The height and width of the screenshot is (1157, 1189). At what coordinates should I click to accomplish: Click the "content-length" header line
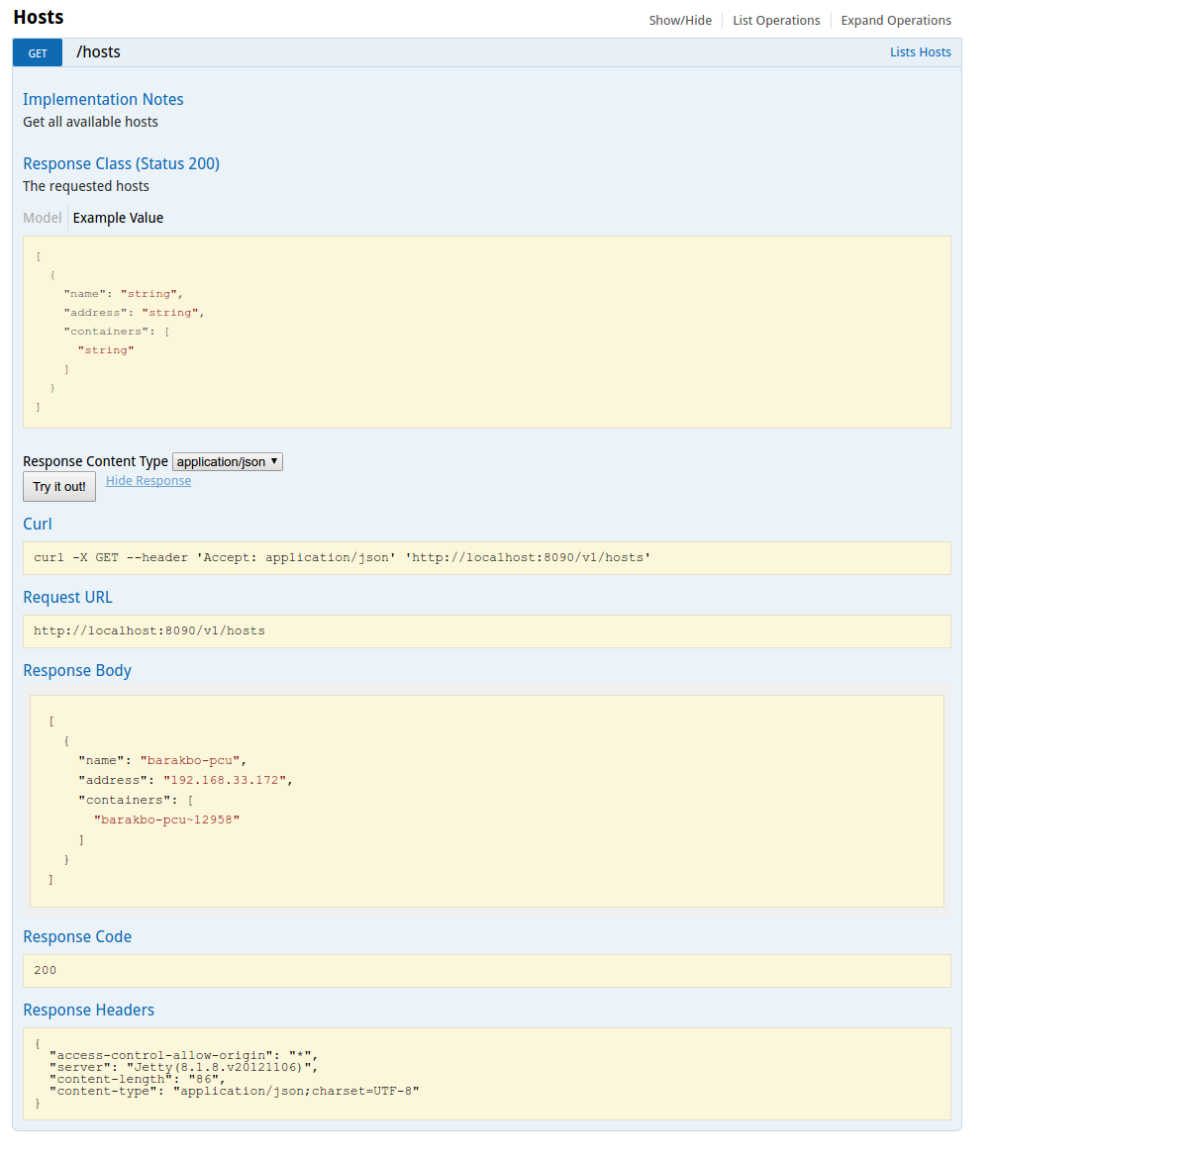[x=138, y=1080]
